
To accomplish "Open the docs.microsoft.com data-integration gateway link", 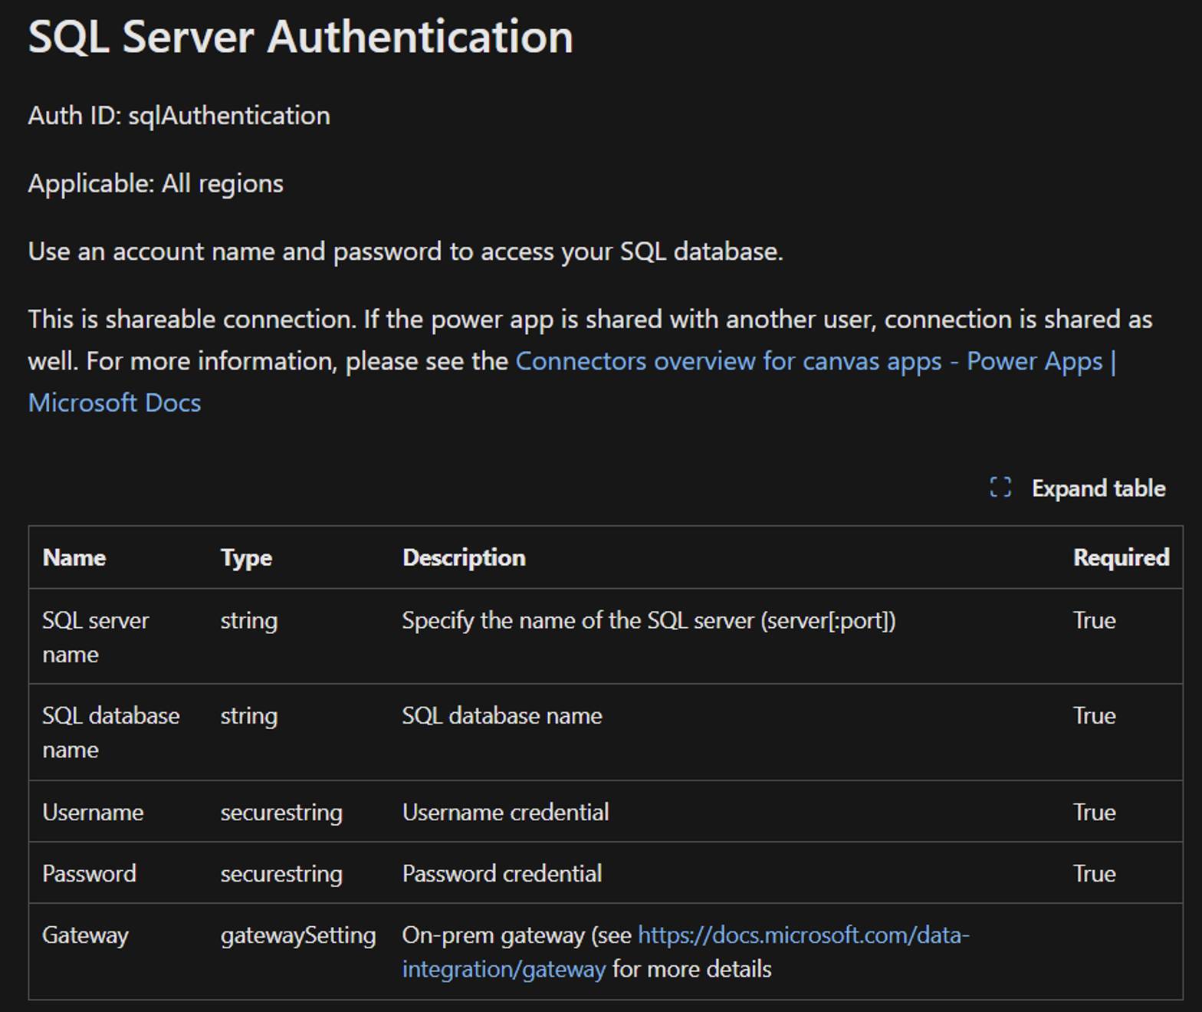I will tap(686, 952).
